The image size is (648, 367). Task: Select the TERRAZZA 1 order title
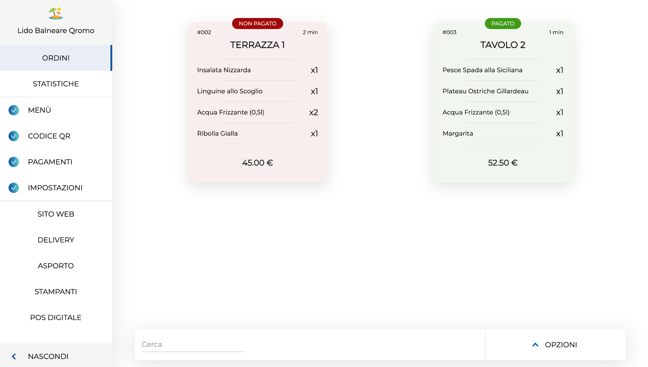pyautogui.click(x=257, y=45)
